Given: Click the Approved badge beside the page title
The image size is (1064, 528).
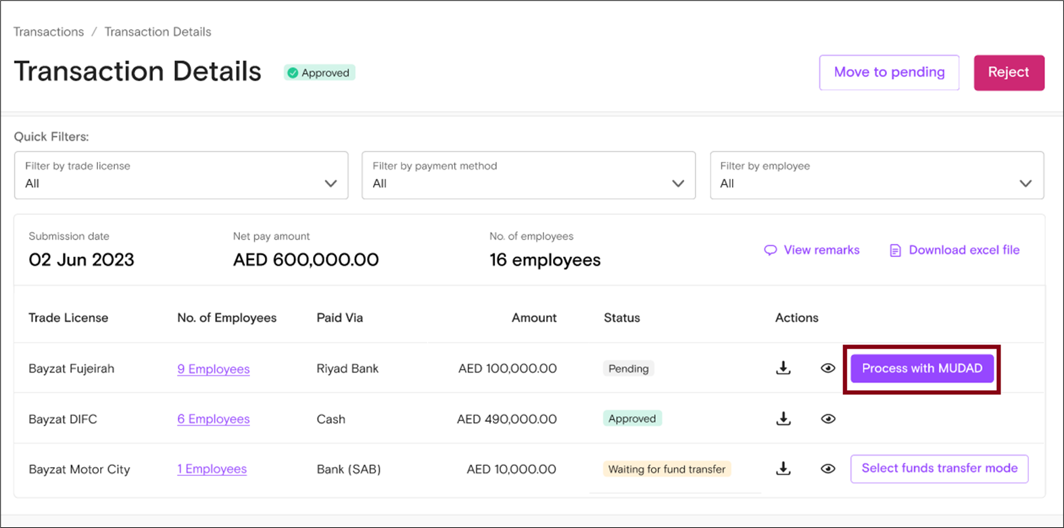Looking at the screenshot, I should pyautogui.click(x=320, y=73).
